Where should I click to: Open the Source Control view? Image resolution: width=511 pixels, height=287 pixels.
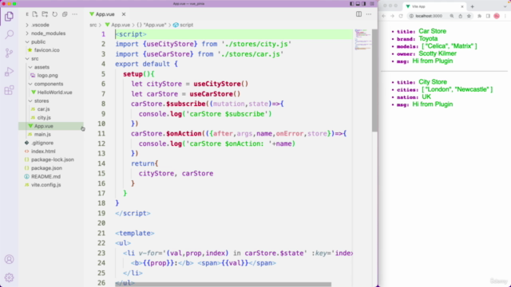point(9,53)
